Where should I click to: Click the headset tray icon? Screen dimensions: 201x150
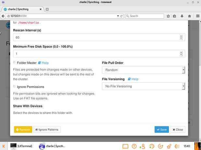coord(152,146)
